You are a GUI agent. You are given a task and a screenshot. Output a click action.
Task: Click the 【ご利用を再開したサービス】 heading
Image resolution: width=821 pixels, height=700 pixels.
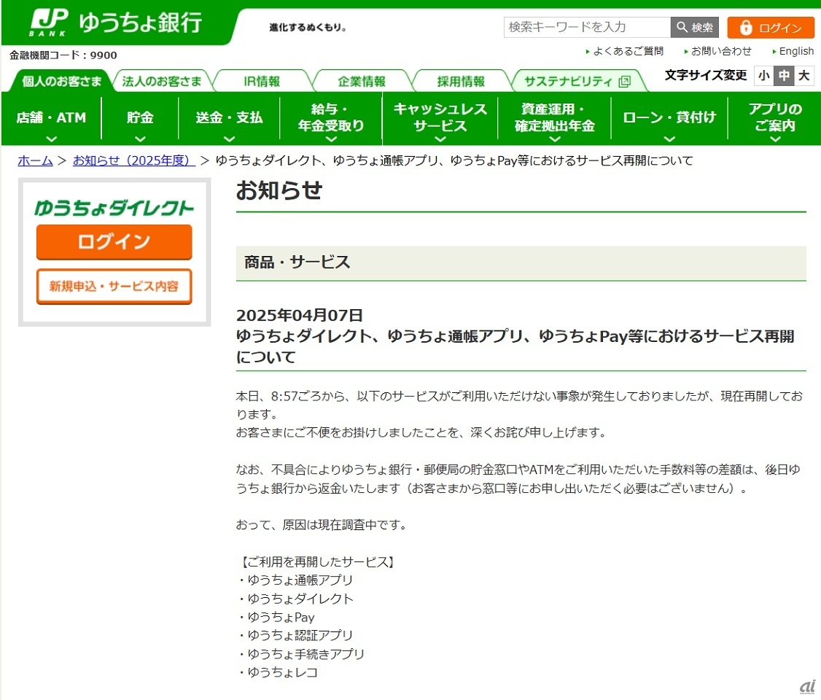coord(318,561)
